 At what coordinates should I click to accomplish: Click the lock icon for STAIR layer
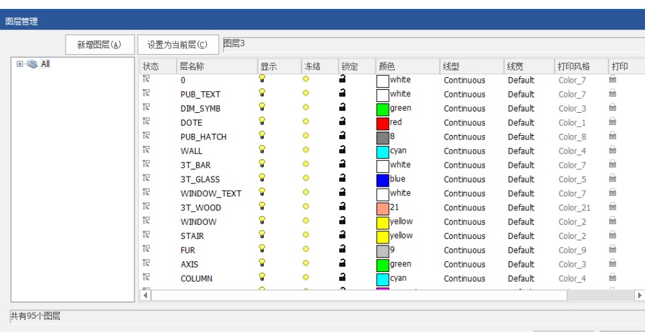[x=342, y=236]
